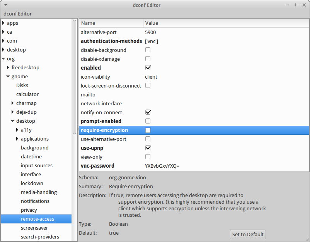This screenshot has width=310, height=242.
Task: Uncheck the enabled checkbox
Action: point(148,68)
